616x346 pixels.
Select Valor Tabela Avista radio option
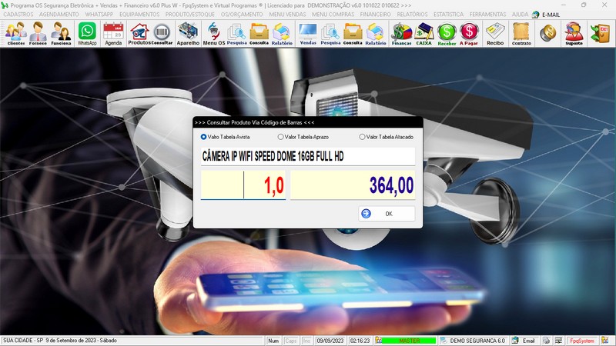[225, 137]
